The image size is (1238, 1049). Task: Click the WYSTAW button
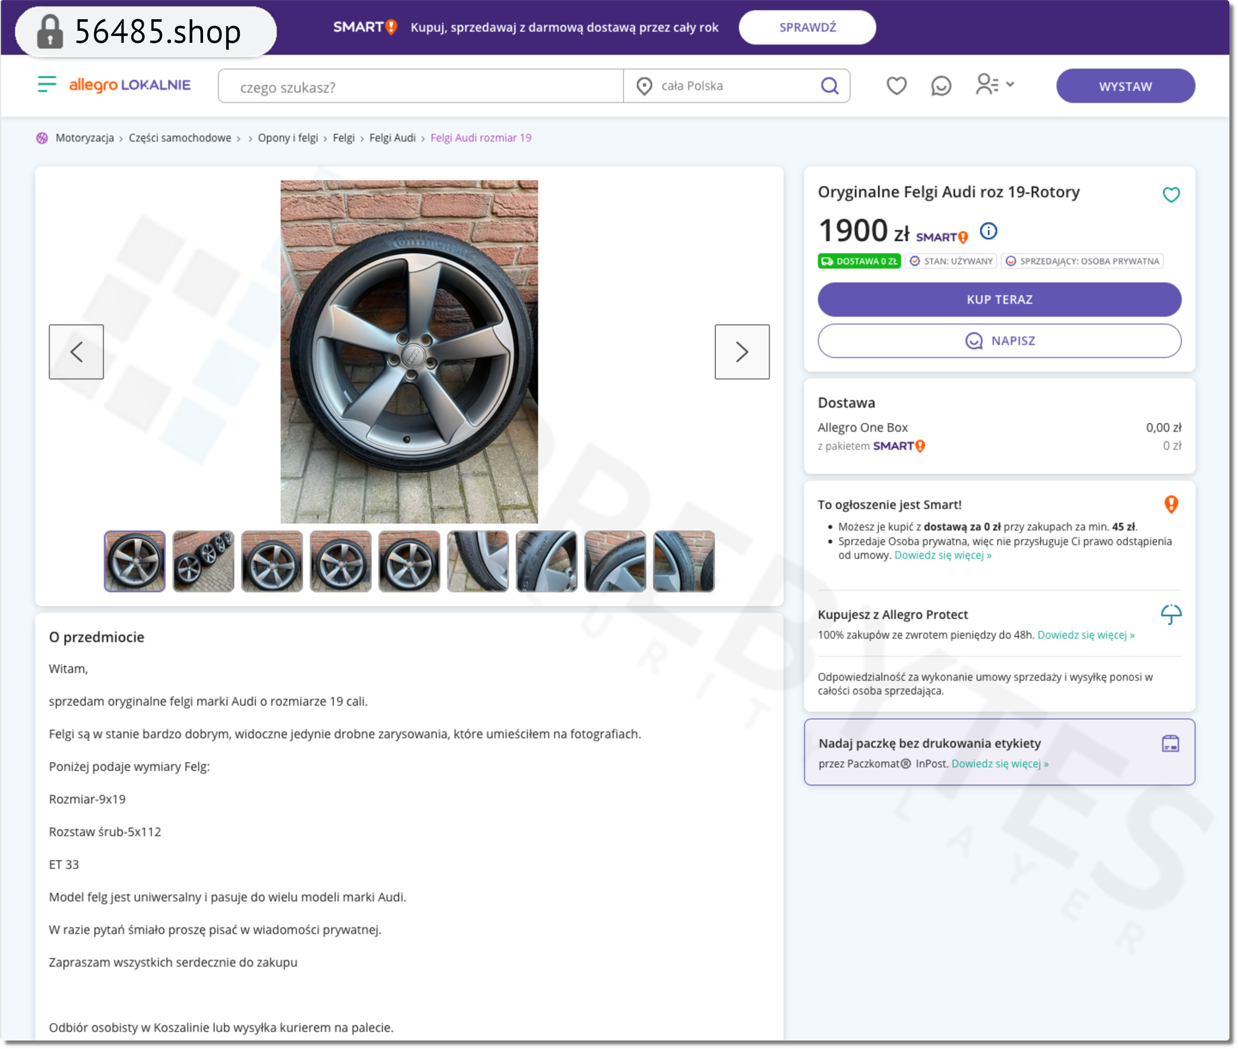click(x=1125, y=86)
